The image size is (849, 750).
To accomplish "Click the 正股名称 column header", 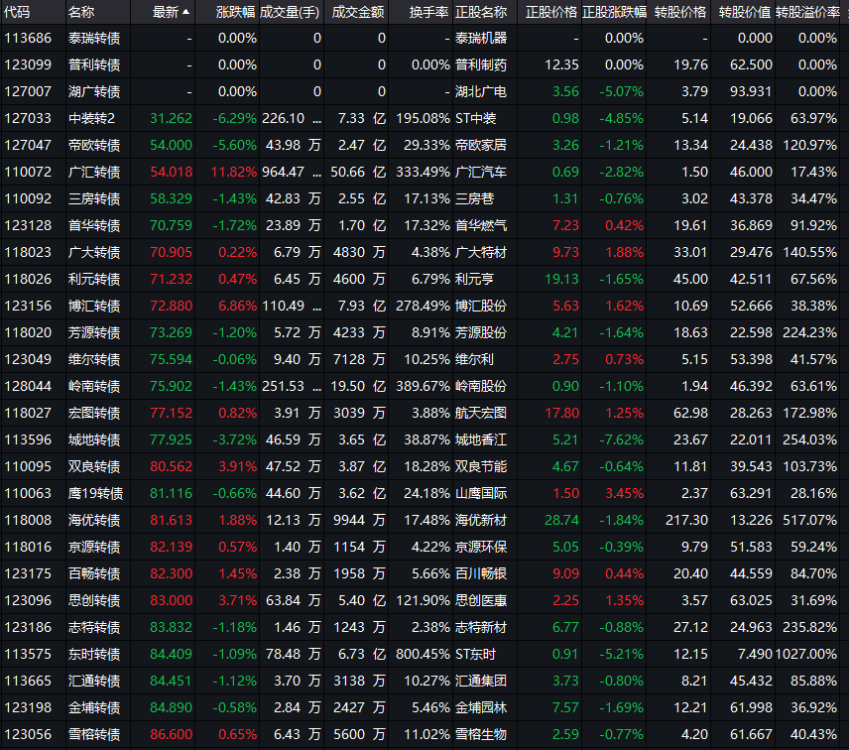I will pyautogui.click(x=481, y=12).
